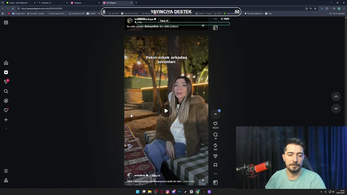
Task: Open the hamburger More menu in sidebar
Action: 6,171
